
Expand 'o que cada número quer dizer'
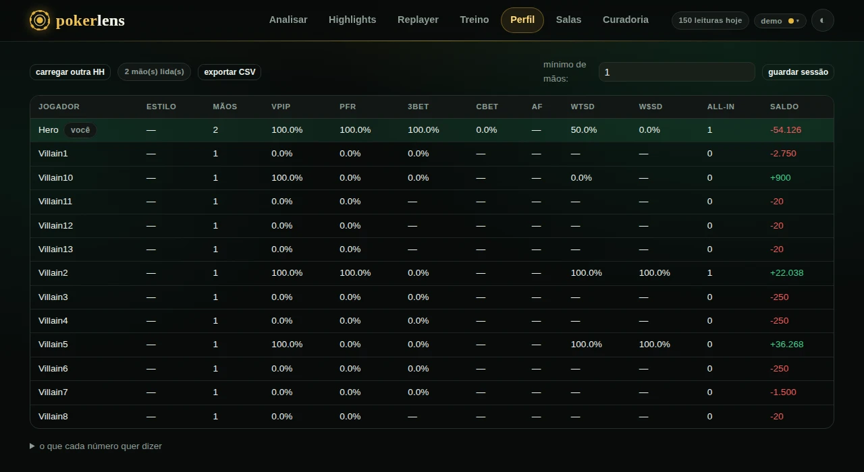96,446
